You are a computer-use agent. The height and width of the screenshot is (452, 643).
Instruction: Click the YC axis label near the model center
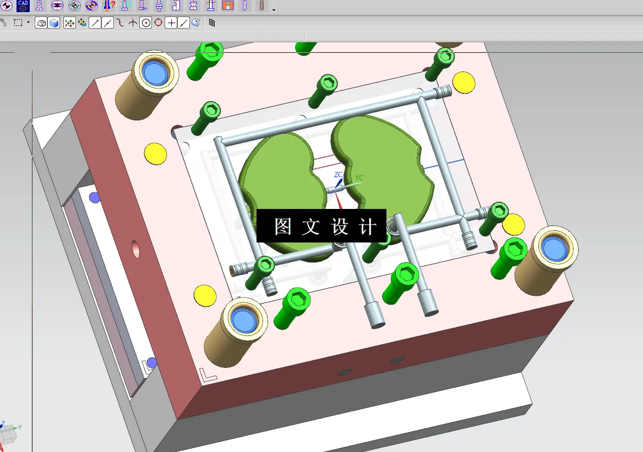[x=359, y=178]
